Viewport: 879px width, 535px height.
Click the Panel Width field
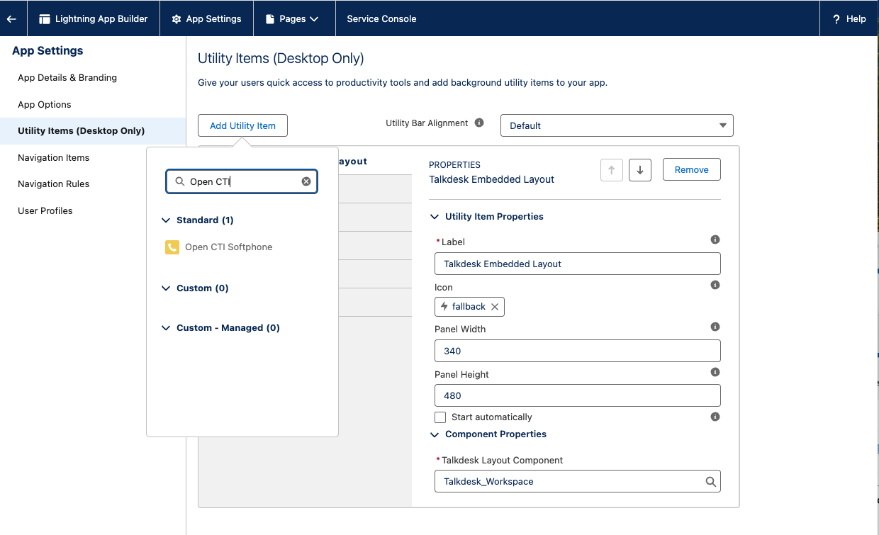[577, 351]
